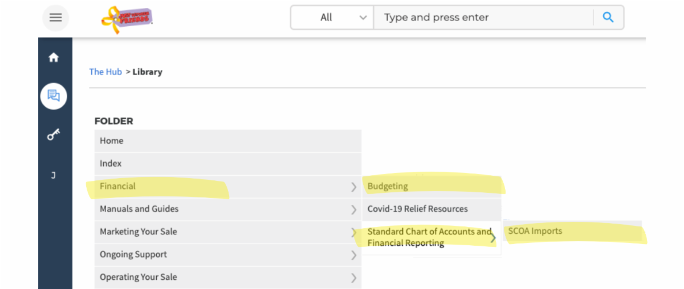Follow The Hub breadcrumb link

click(105, 72)
